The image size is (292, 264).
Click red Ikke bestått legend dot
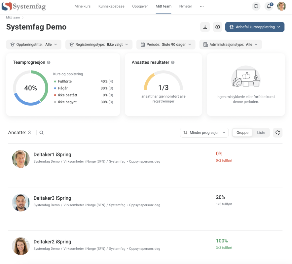[55, 95]
